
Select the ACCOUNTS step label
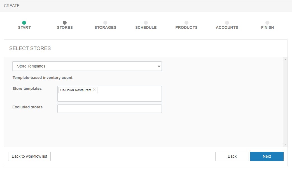tap(227, 27)
